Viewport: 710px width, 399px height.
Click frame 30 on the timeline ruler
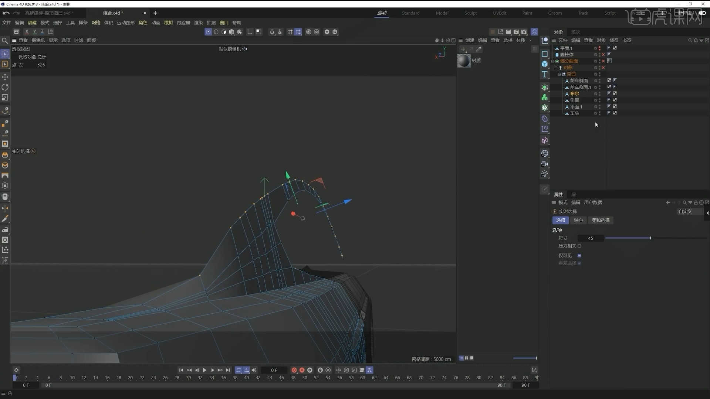coord(188,378)
